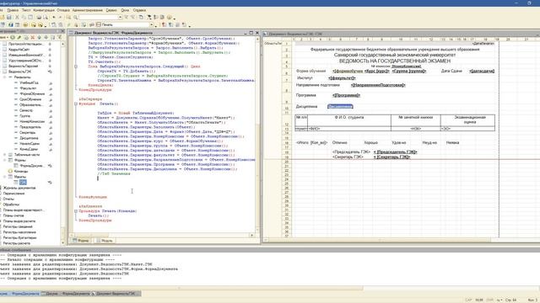Expand the Табличные части tree node

coord(5,155)
